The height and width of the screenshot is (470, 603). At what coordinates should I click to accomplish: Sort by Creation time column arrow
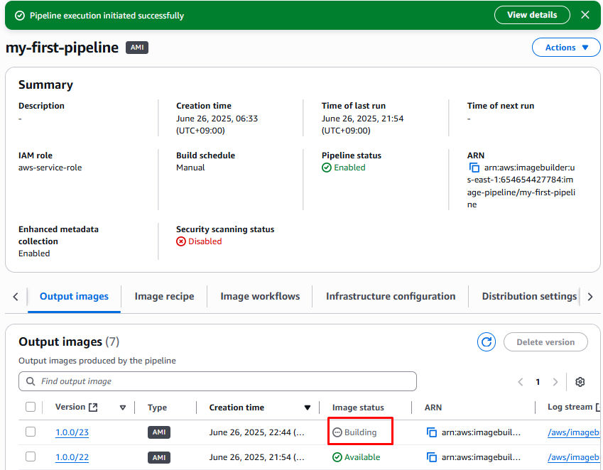tap(308, 408)
